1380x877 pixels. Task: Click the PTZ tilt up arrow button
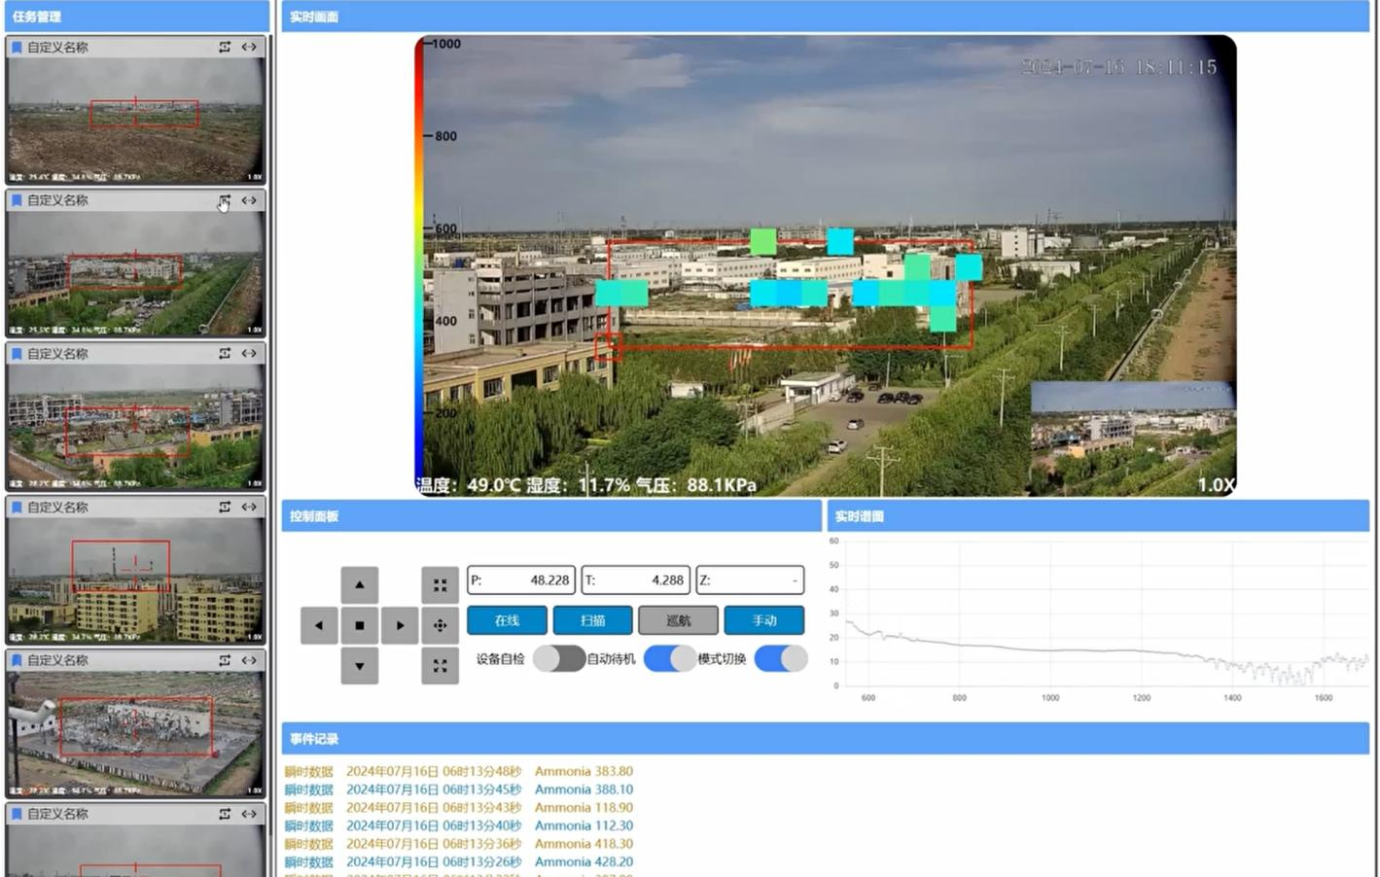pos(360,584)
